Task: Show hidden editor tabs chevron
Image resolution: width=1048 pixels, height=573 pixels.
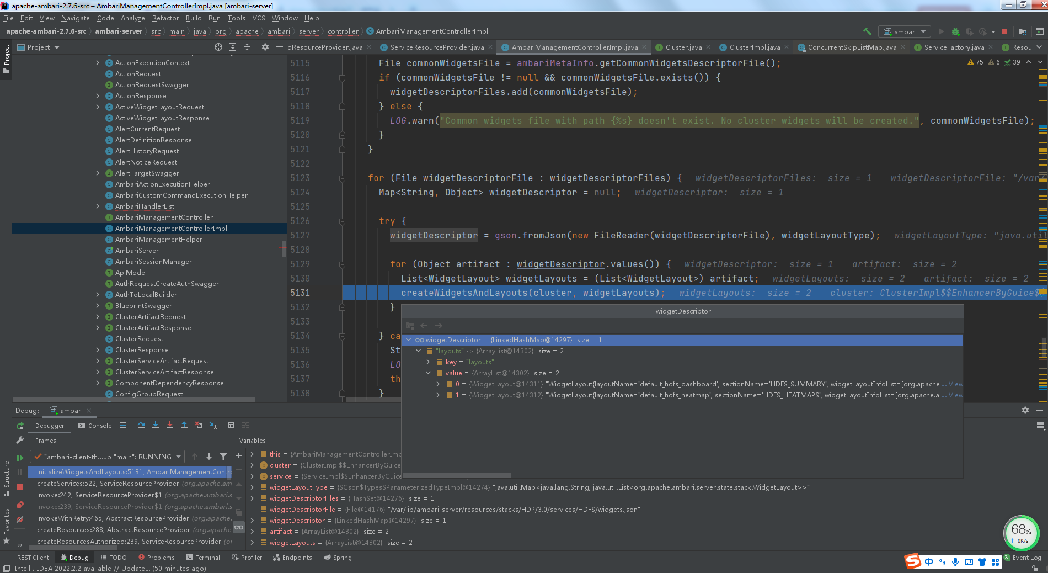Action: pos(1040,47)
